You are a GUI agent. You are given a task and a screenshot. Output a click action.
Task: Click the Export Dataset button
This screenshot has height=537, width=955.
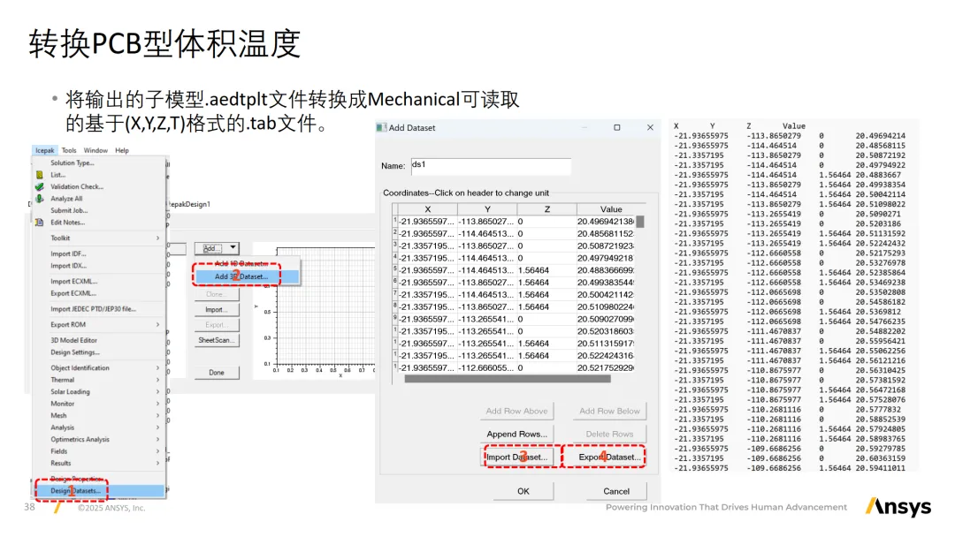609,458
